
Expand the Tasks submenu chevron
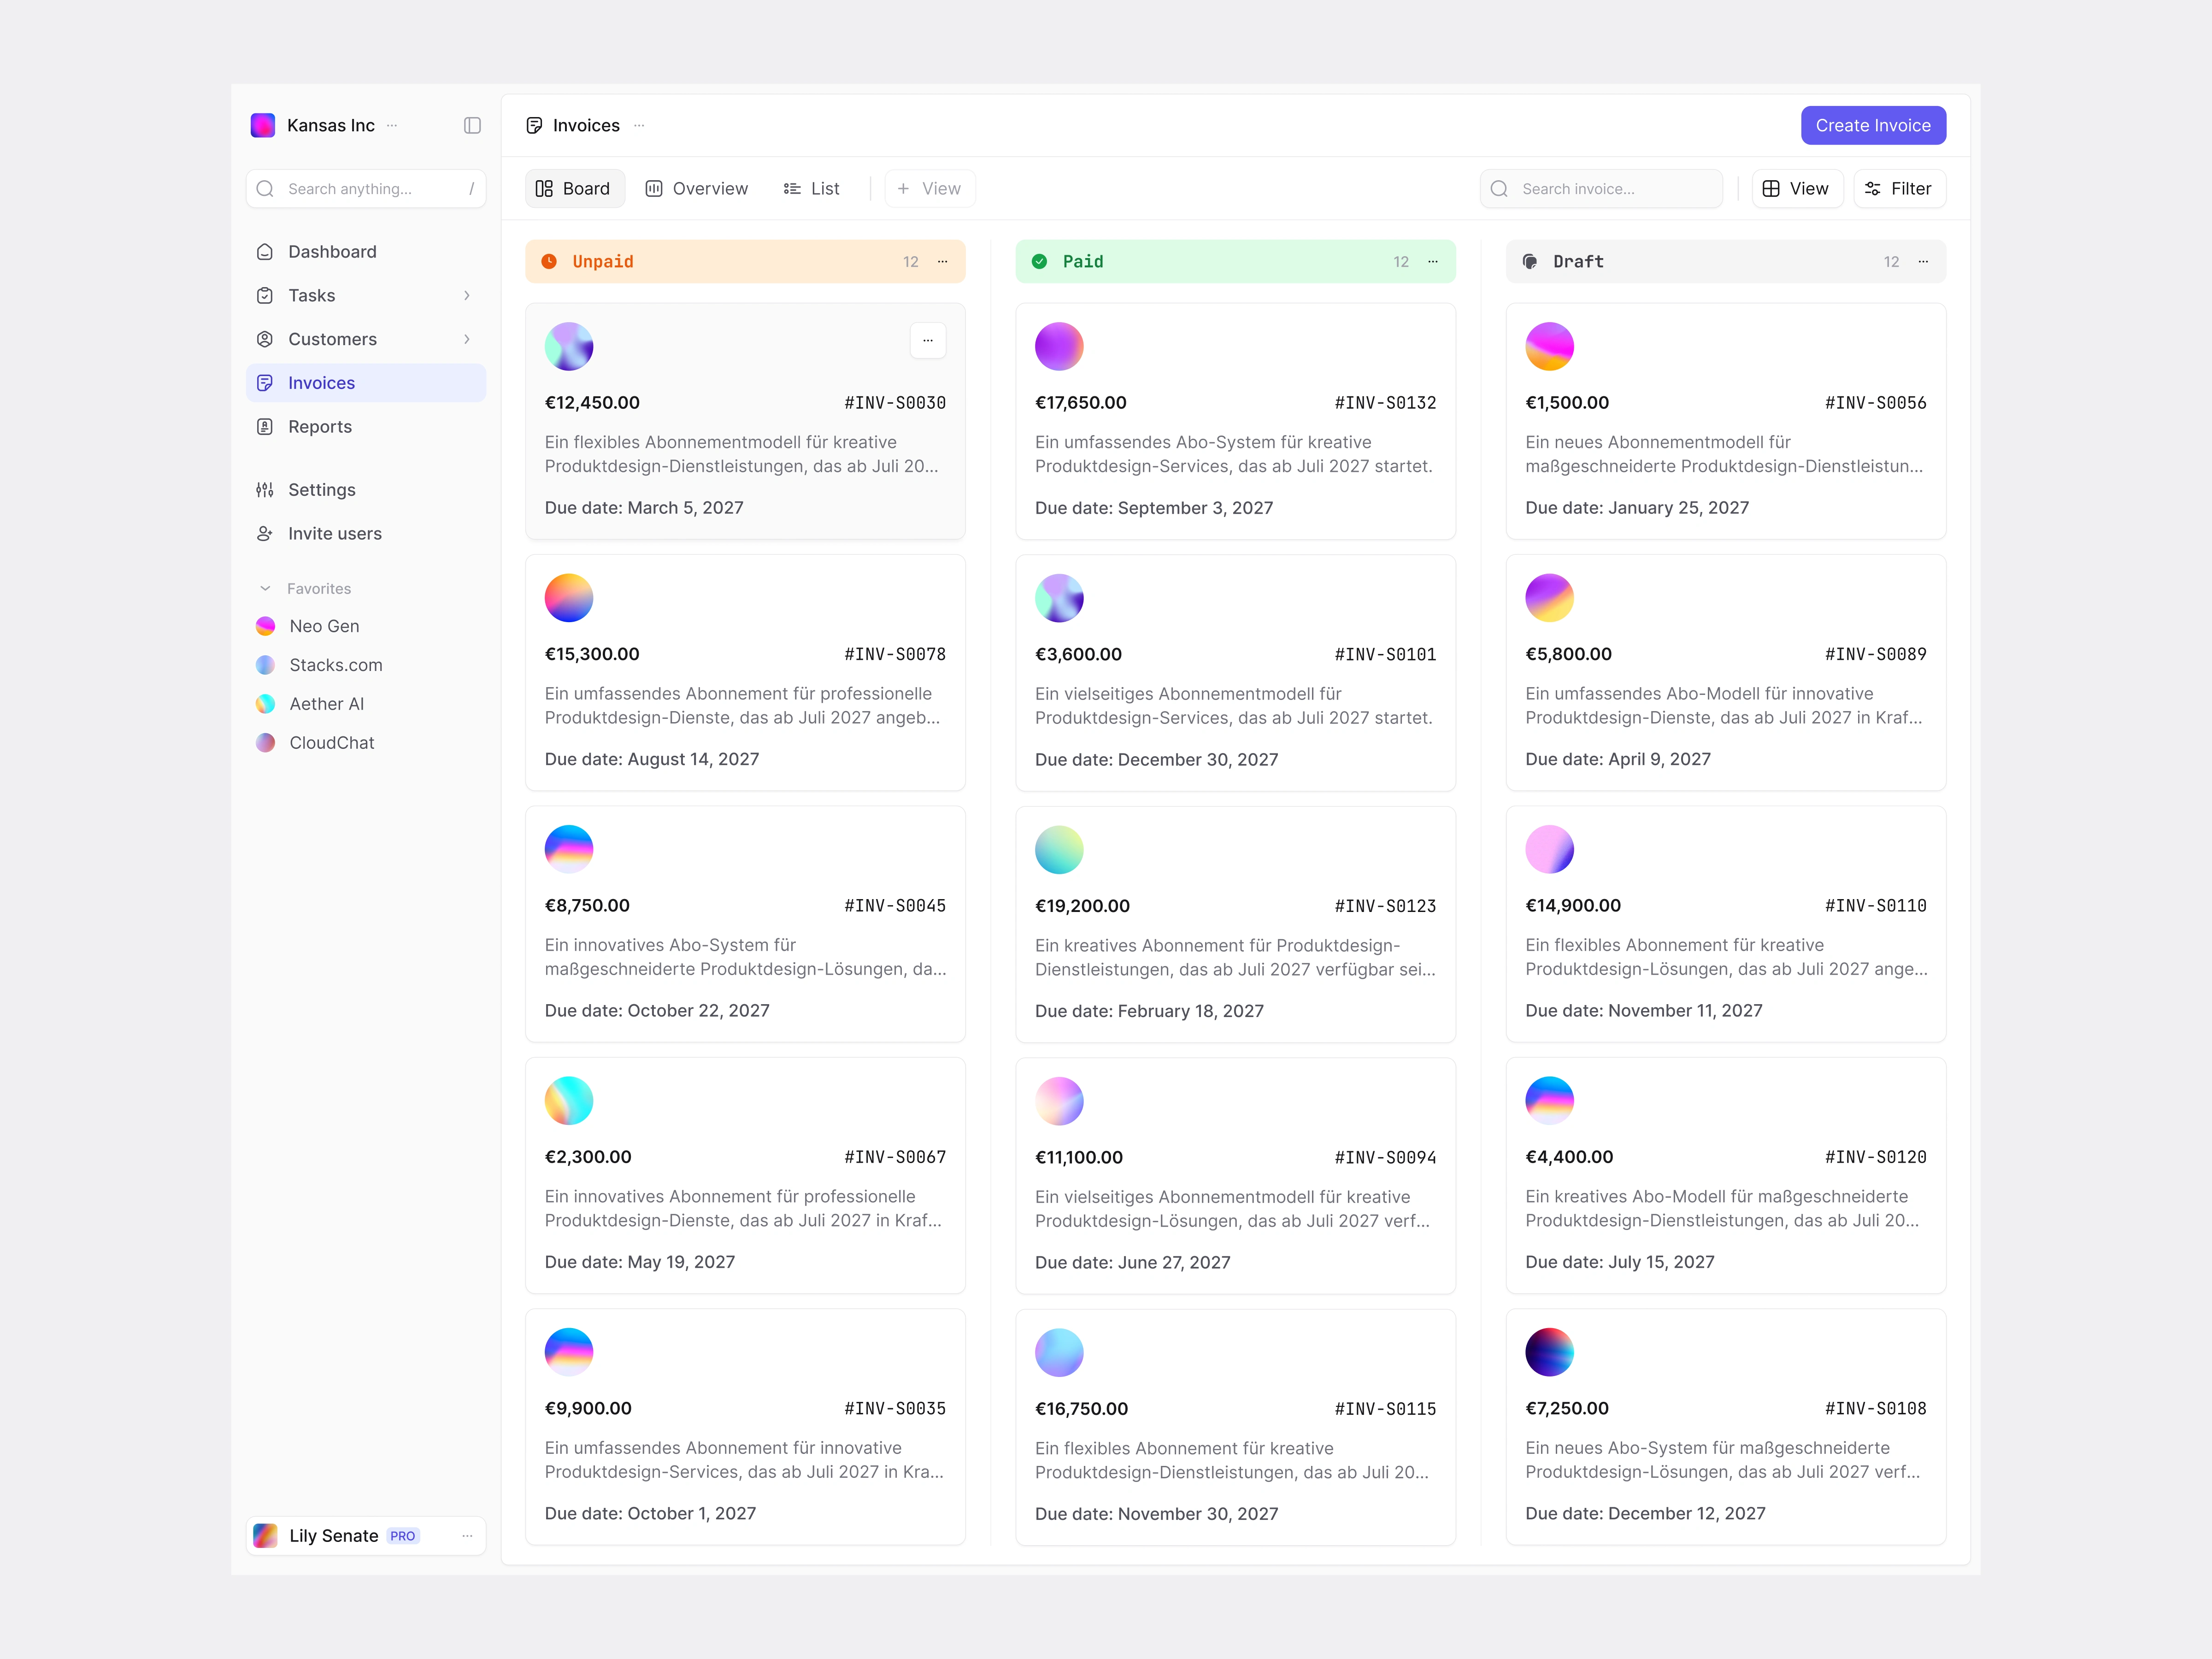pyautogui.click(x=466, y=296)
